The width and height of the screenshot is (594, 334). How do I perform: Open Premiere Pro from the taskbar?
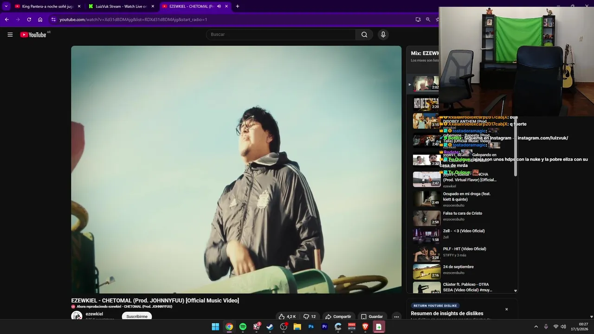coord(324,327)
